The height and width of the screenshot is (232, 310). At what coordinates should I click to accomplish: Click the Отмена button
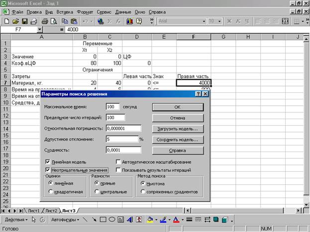pyautogui.click(x=178, y=118)
